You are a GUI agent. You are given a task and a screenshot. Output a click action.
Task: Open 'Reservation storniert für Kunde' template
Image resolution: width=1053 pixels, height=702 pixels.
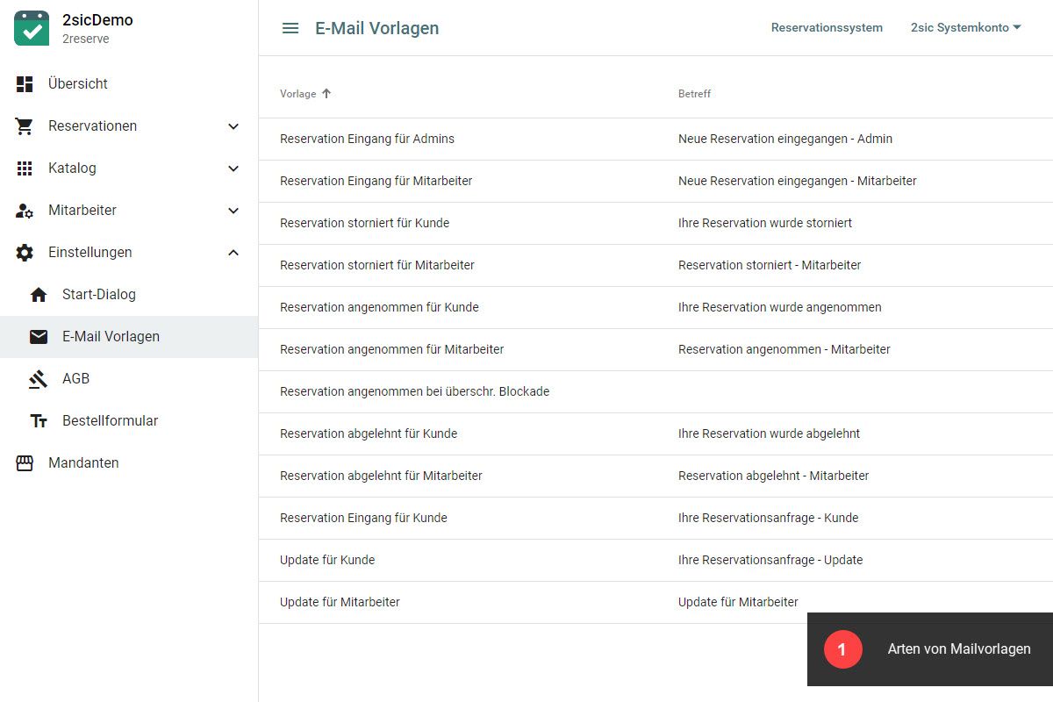[364, 223]
